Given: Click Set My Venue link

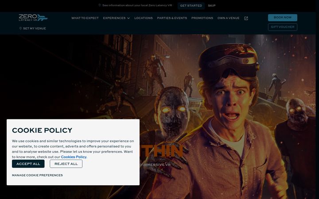Looking at the screenshot, I should (35, 28).
